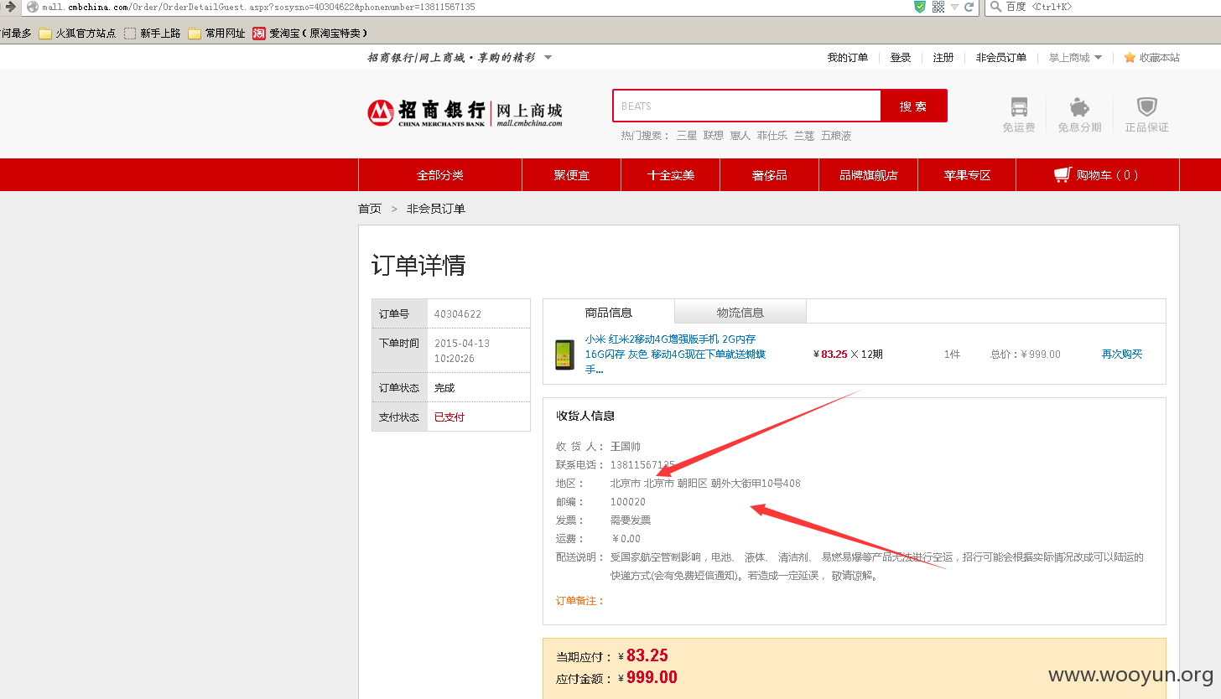
Task: Click hot search term 菲仕乐
Action: tap(772, 136)
